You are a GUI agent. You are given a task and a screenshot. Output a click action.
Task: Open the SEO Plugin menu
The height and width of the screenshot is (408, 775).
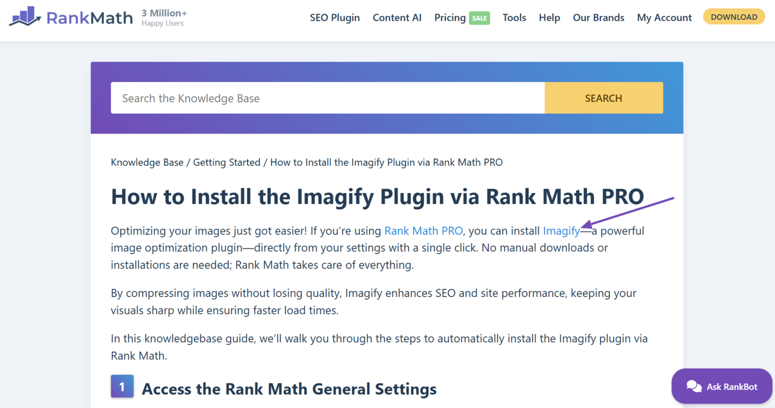coord(335,18)
